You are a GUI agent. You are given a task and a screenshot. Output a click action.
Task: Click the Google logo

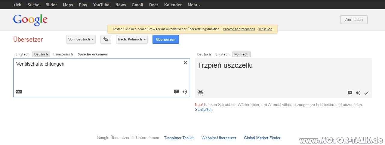click(x=30, y=20)
